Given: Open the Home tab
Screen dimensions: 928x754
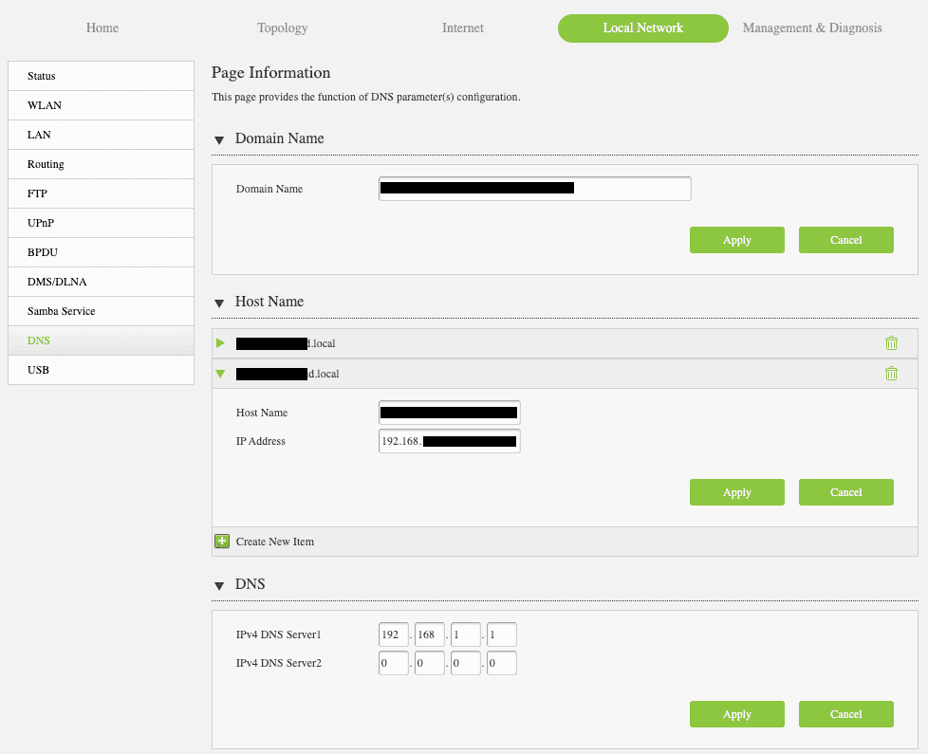Looking at the screenshot, I should click(102, 28).
